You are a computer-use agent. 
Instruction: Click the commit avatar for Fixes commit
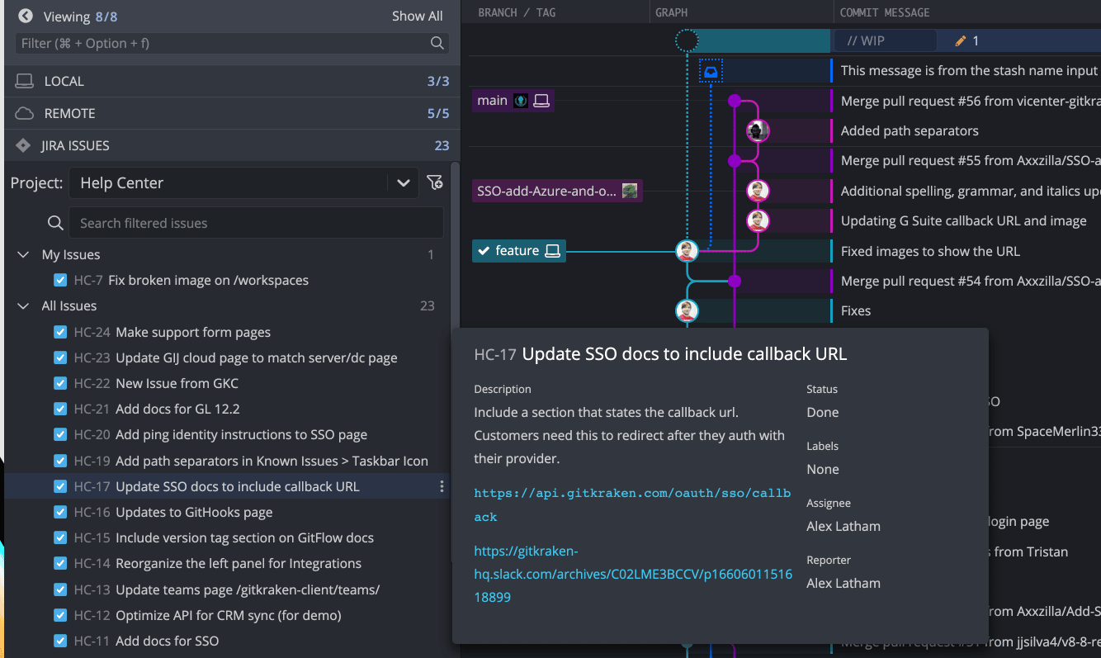[687, 310]
